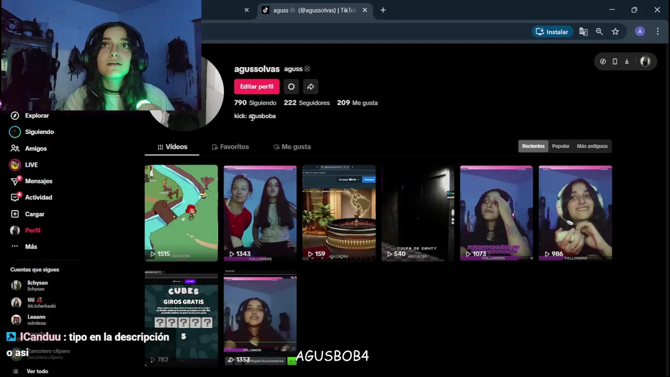Viewport: 670px width, 377px height.
Task: Open the 790 Siguiendo list
Action: [255, 103]
